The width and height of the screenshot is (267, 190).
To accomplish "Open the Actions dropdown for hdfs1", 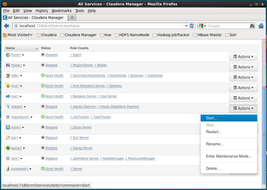I will [243, 77].
